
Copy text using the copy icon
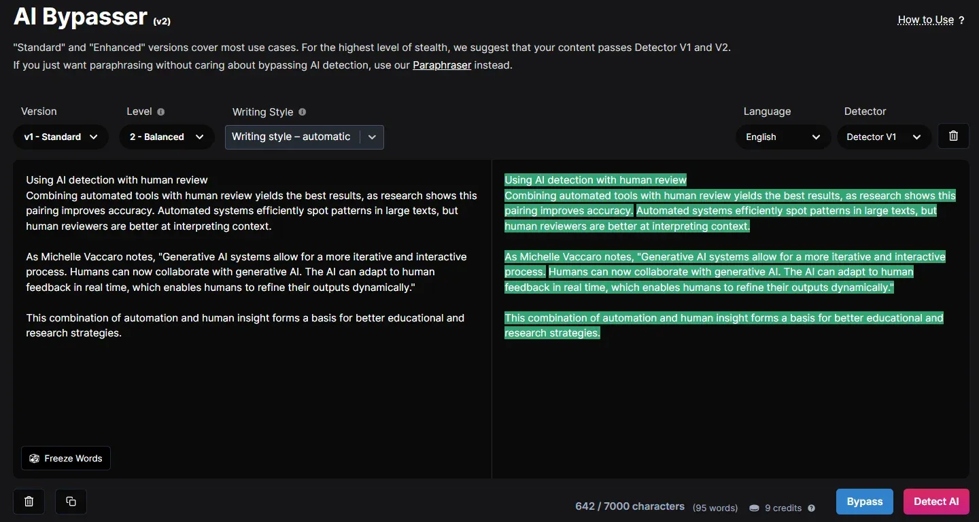(x=71, y=502)
